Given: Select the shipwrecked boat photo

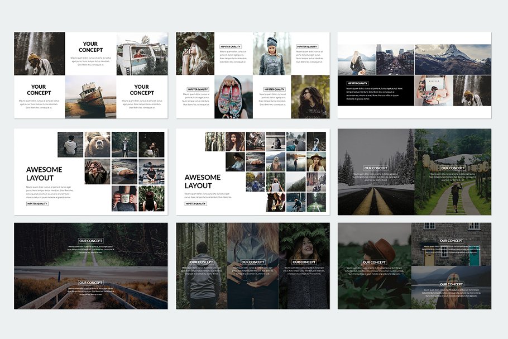Looking at the screenshot, I should [x=90, y=97].
